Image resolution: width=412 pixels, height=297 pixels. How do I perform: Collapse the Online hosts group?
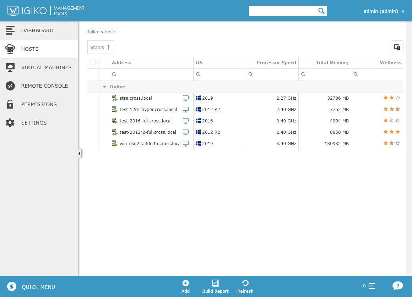click(x=104, y=87)
